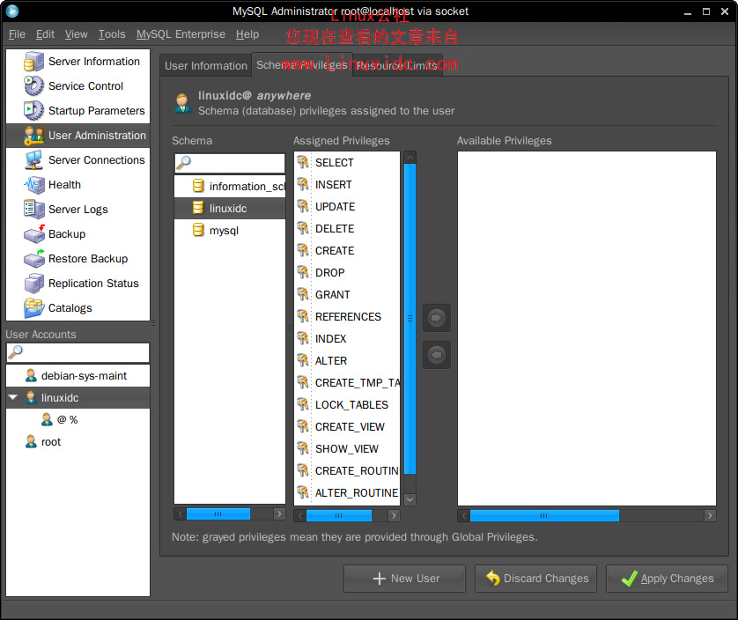Select the ALTER_ROUTINE privilege
Image resolution: width=738 pixels, height=620 pixels.
(347, 493)
